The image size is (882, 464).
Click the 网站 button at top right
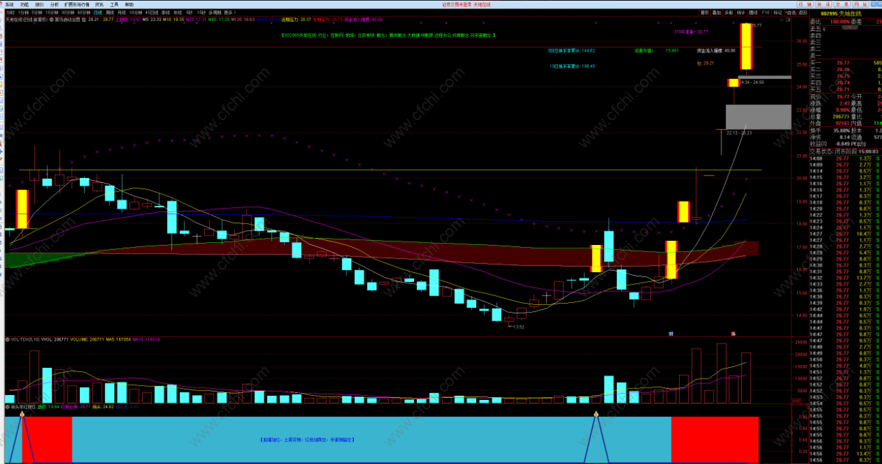pyautogui.click(x=860, y=4)
